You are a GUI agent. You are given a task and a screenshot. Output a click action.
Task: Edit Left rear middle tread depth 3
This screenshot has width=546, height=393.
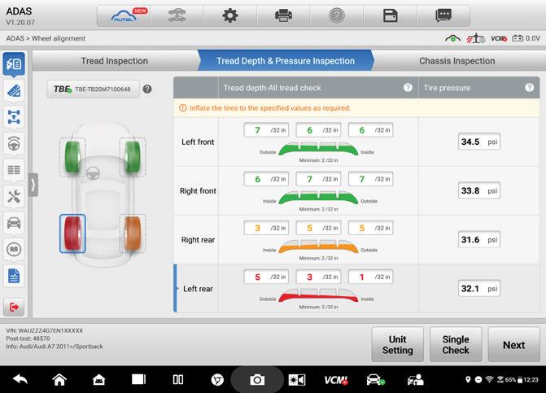pyautogui.click(x=319, y=277)
